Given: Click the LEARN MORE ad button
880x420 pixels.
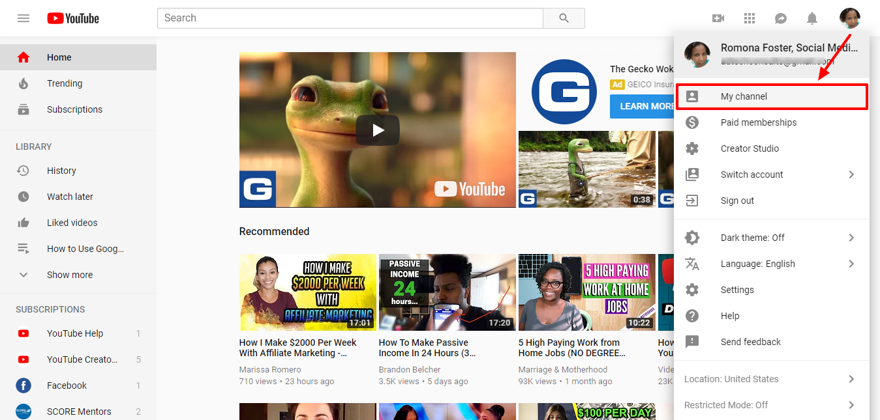Looking at the screenshot, I should pyautogui.click(x=642, y=106).
